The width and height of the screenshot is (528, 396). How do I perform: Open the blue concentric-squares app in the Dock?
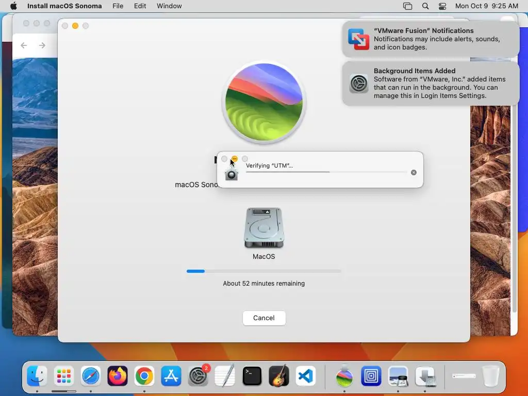371,376
